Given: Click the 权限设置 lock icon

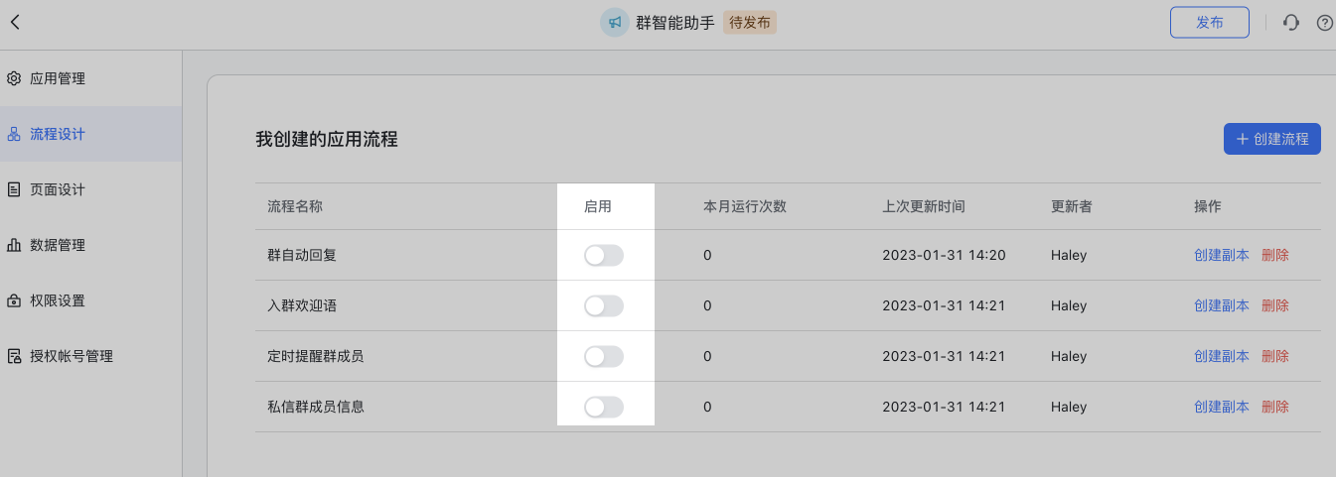Looking at the screenshot, I should click(x=14, y=300).
